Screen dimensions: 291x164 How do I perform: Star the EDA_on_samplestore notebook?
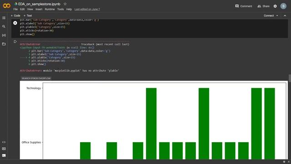coord(65,4)
